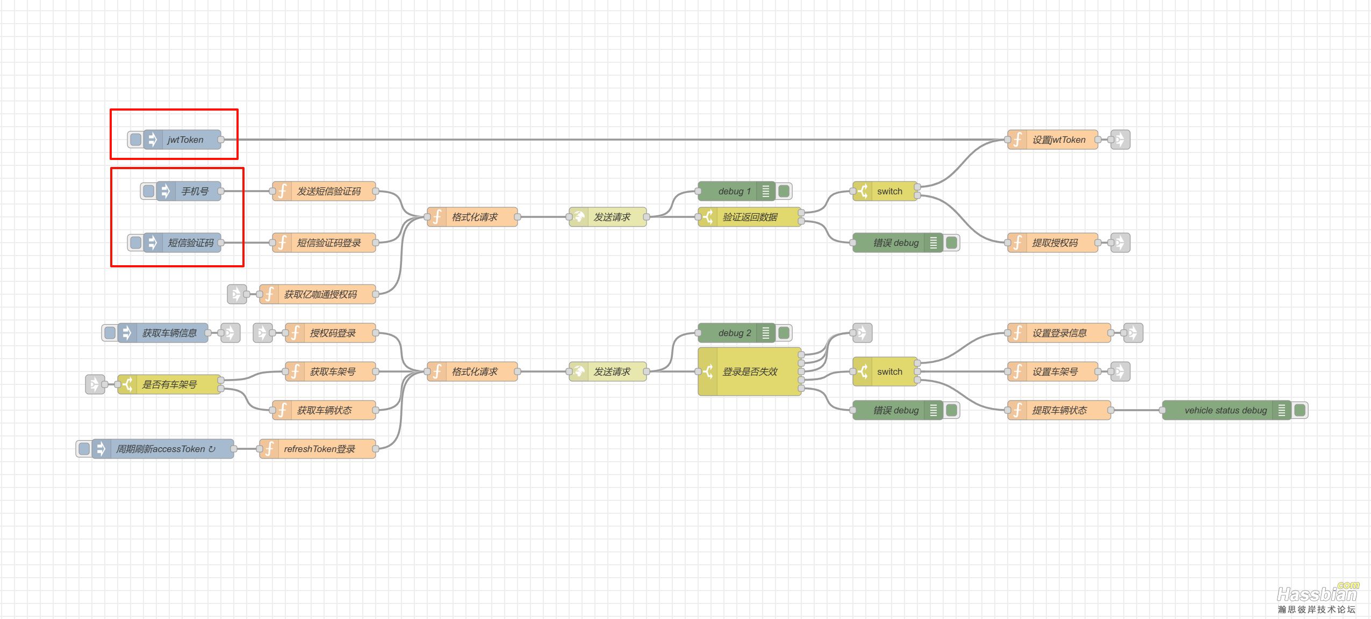Select the 设置jwtToken function node
The image size is (1371, 619).
click(1053, 140)
